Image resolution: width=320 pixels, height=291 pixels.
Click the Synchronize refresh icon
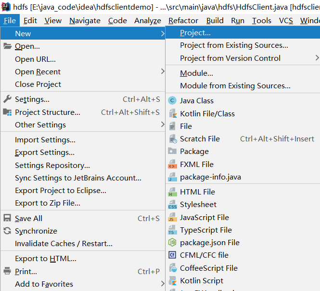click(7, 231)
